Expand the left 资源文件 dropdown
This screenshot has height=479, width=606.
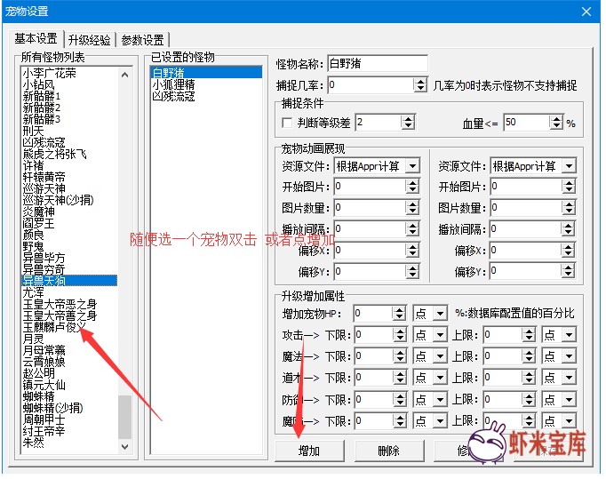pyautogui.click(x=411, y=165)
